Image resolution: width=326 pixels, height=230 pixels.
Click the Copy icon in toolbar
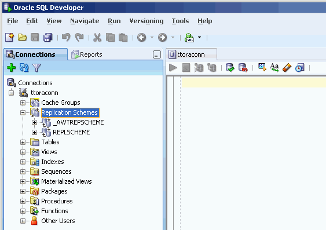pyautogui.click(x=110, y=38)
